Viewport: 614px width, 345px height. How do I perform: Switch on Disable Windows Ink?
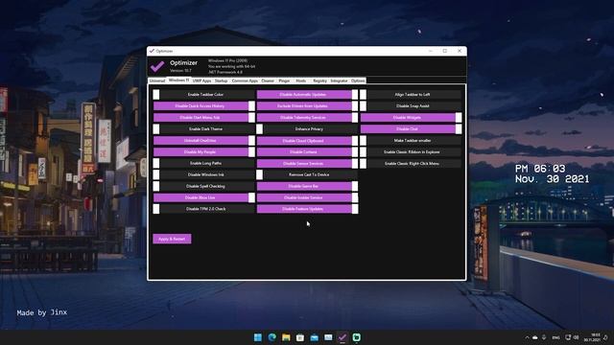point(203,174)
